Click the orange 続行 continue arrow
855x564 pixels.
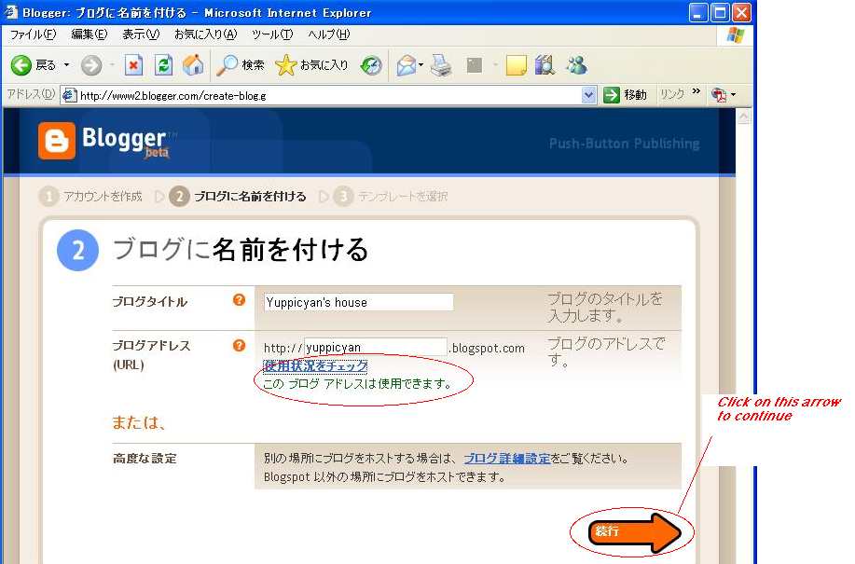[x=635, y=532]
